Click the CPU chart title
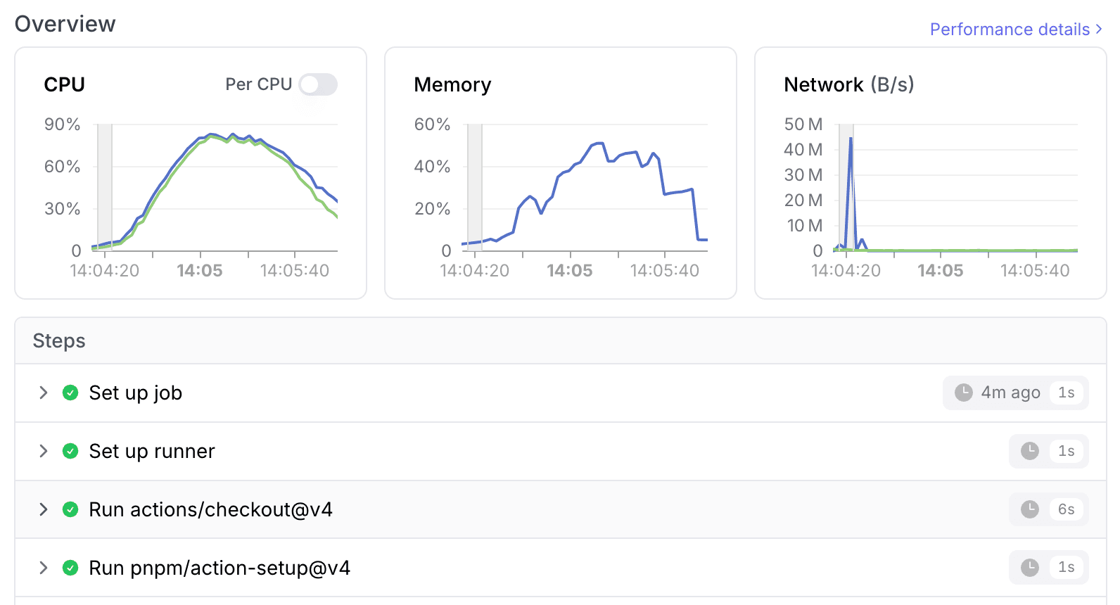Screen dimensions: 1120x605 64,84
